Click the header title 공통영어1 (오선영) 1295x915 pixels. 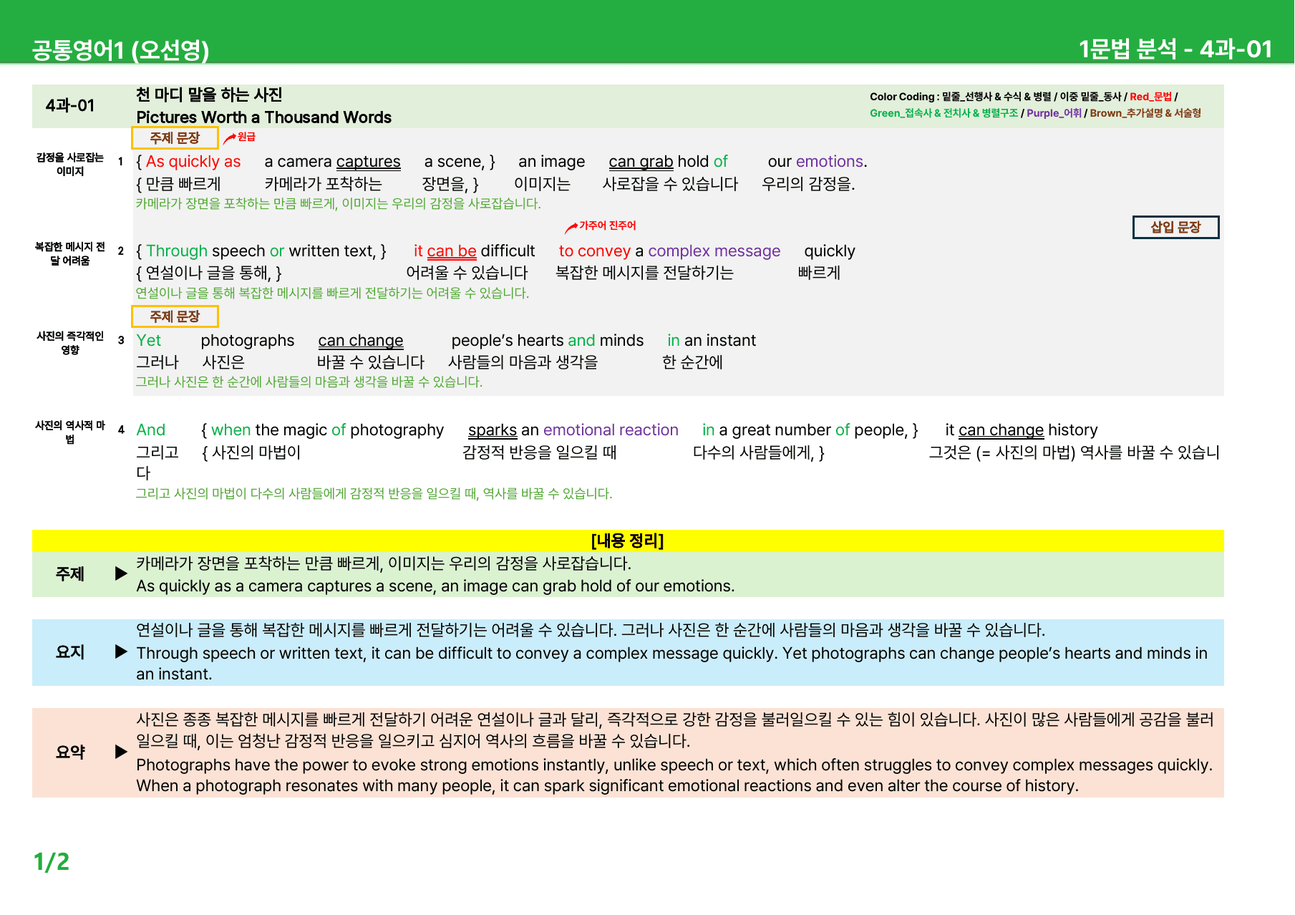tap(120, 49)
